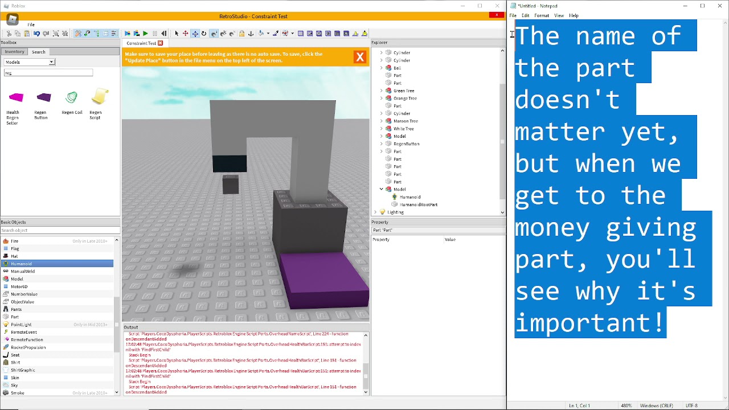Insert NumberValue from Basic Objects
The width and height of the screenshot is (729, 410).
[x=57, y=294]
